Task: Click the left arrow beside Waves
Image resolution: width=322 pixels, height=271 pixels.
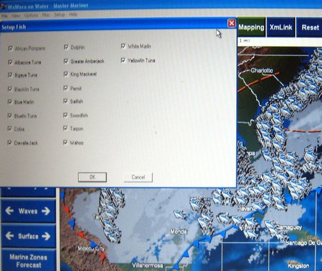Action: tap(9, 211)
